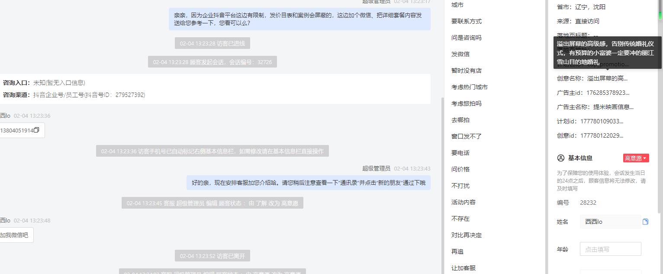Choose the 去哪拍 quick reply
663x274 pixels.
(x=460, y=120)
